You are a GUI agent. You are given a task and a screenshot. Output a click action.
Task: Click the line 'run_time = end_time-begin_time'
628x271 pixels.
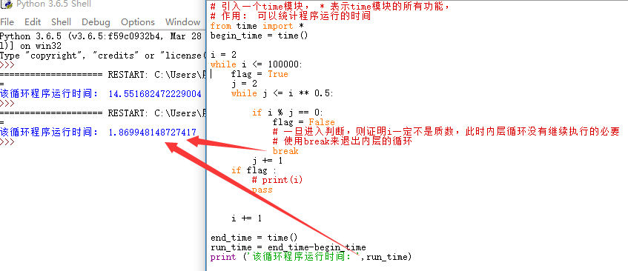point(288,247)
